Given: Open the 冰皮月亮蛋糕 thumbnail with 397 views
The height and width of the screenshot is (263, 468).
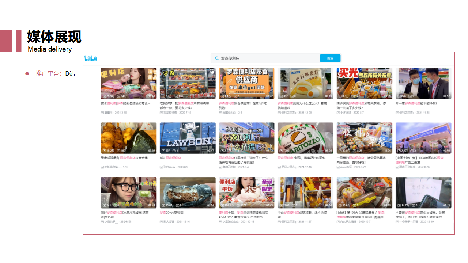Looking at the screenshot, I should pos(306,84).
